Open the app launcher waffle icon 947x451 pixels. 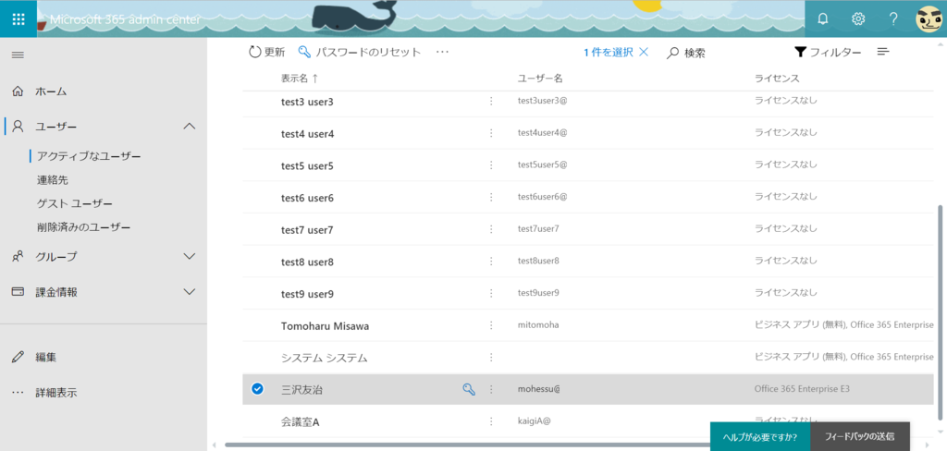click(x=18, y=18)
